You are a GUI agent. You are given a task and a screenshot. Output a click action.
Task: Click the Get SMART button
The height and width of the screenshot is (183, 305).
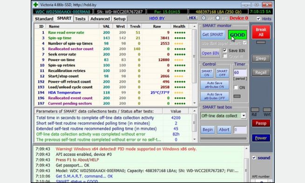click(213, 34)
